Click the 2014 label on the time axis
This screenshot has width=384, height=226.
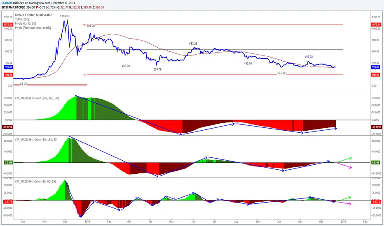pos(87,221)
